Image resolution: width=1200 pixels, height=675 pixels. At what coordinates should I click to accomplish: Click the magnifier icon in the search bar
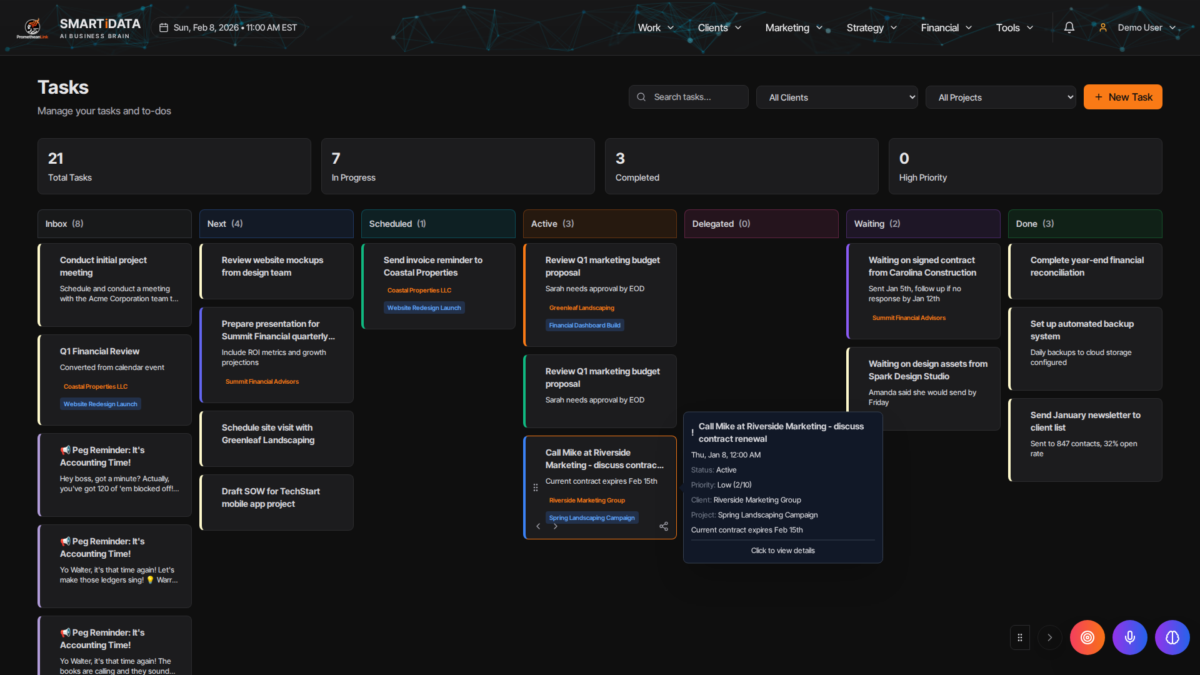[x=641, y=97]
